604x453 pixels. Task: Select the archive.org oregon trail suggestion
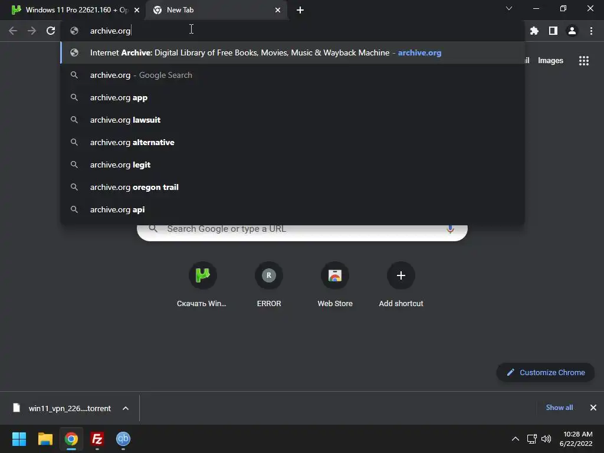[293, 187]
